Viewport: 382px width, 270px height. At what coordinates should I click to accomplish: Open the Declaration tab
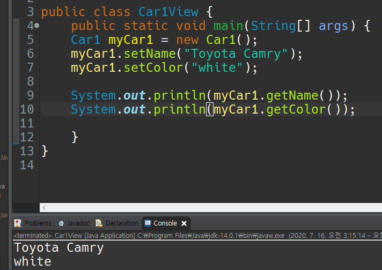tap(117, 223)
